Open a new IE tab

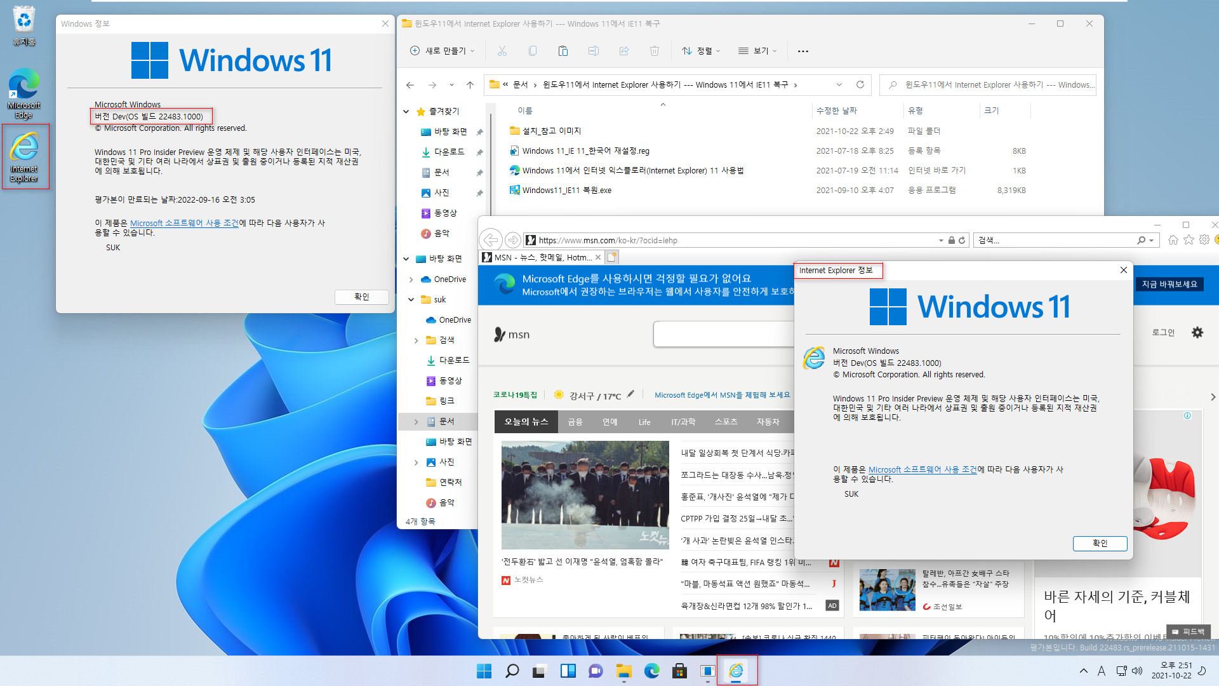tap(612, 257)
